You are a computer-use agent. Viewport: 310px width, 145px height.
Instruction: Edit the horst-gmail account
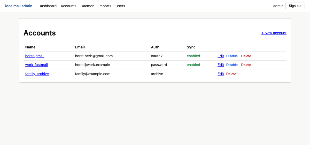tap(221, 56)
